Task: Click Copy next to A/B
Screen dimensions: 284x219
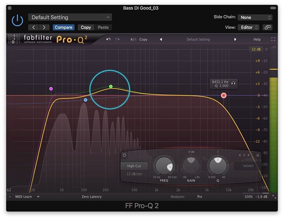Action: [143, 39]
